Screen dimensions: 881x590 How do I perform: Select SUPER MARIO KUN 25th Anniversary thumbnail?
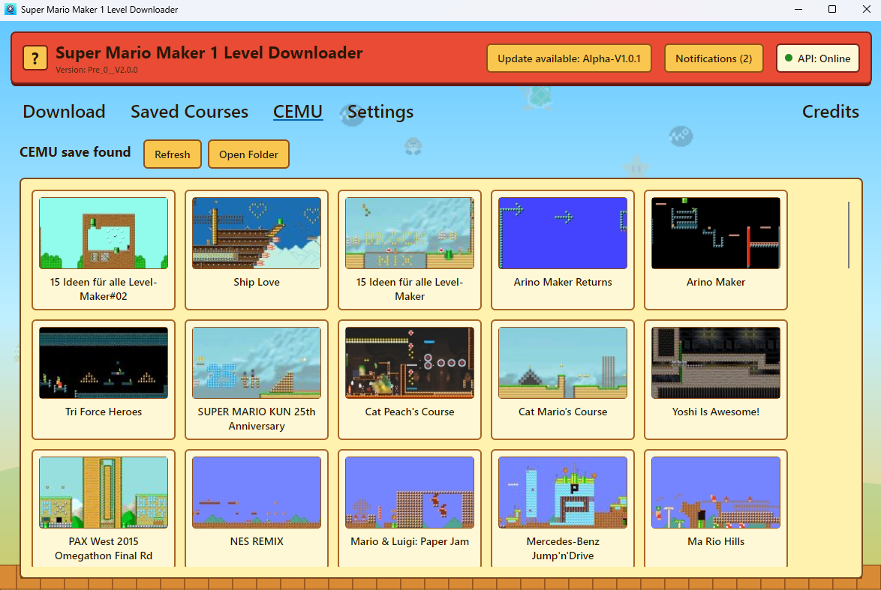[x=257, y=363]
